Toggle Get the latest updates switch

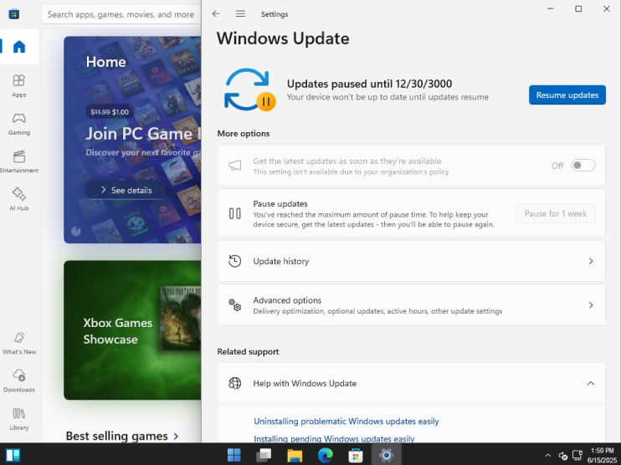[583, 166]
